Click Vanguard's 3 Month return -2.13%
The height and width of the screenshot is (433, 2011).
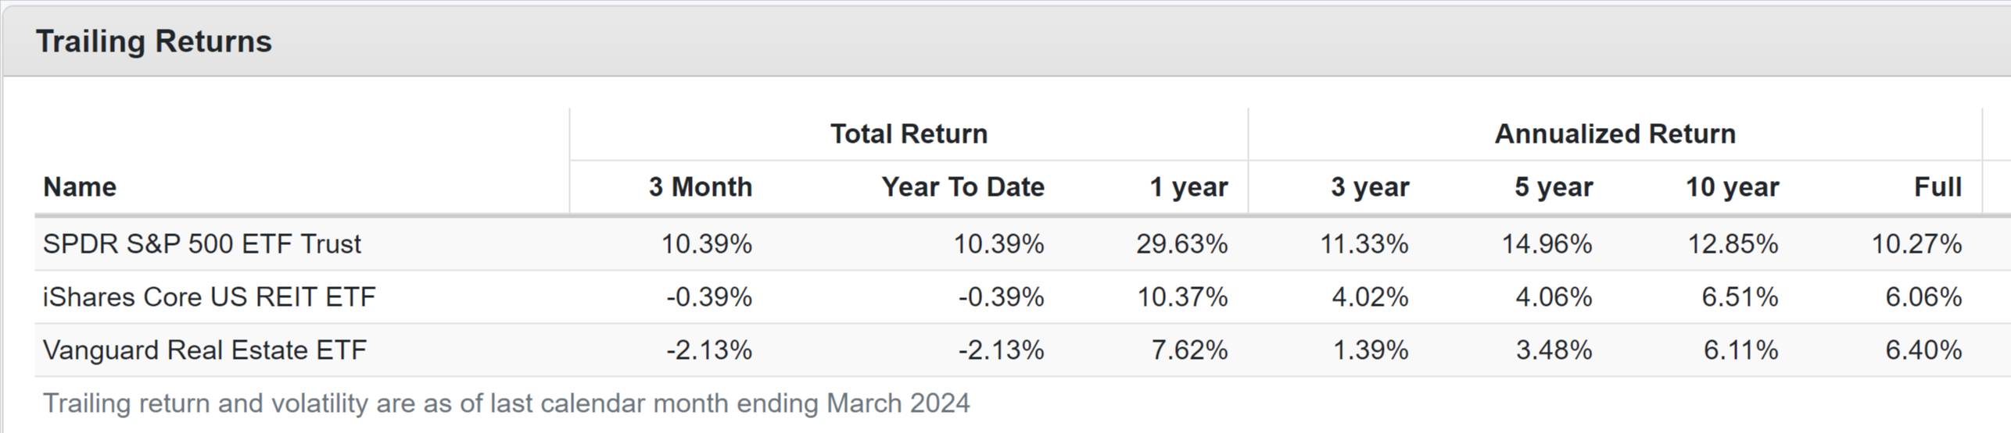(x=709, y=350)
